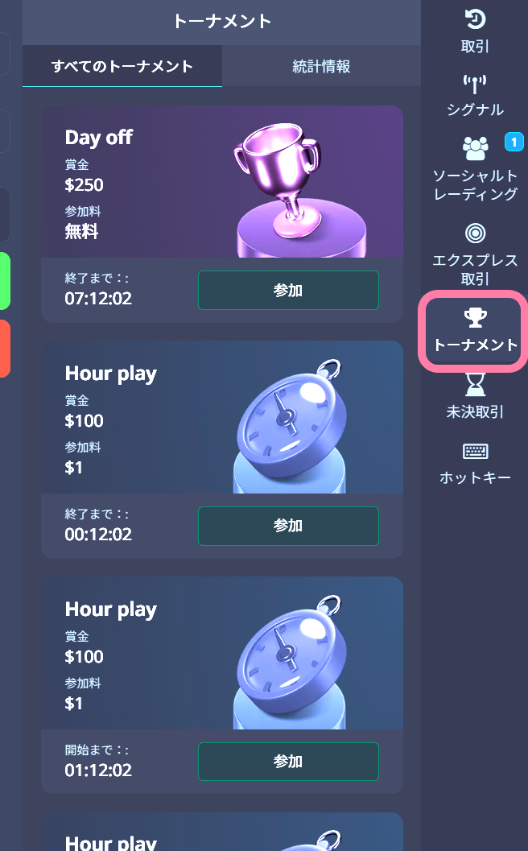The width and height of the screenshot is (528, 851).
Task: Join the Hour play starting in 01:12:02
Action: coord(288,762)
